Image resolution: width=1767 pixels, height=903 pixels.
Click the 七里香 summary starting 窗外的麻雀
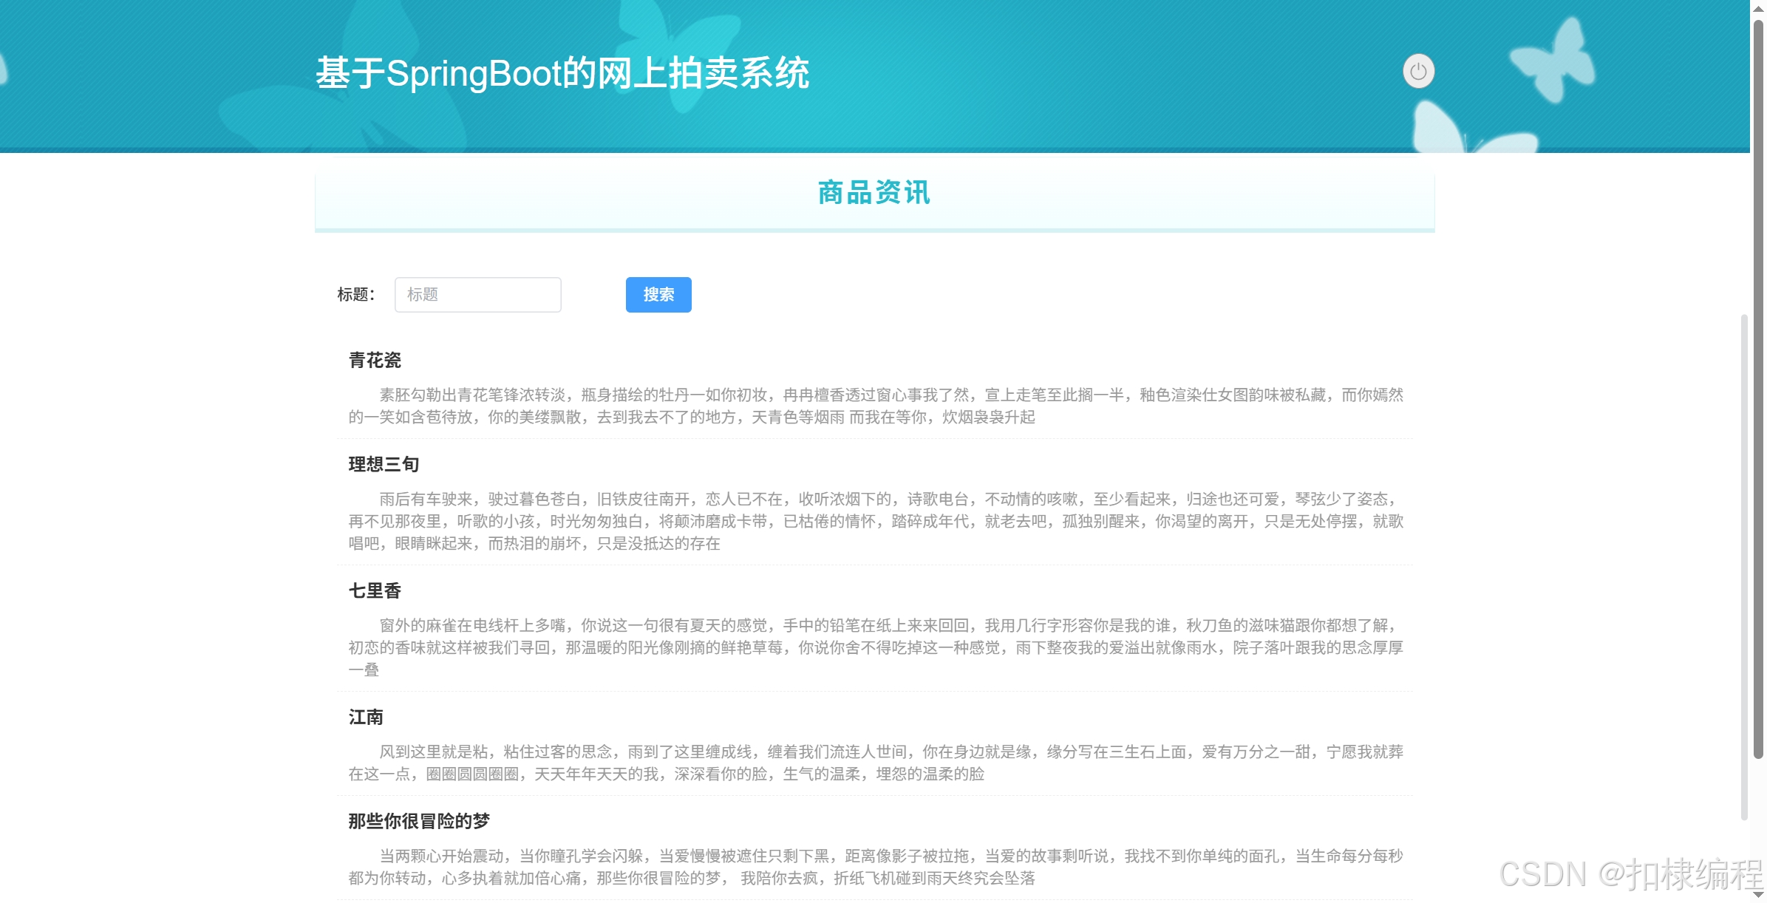pos(876,648)
